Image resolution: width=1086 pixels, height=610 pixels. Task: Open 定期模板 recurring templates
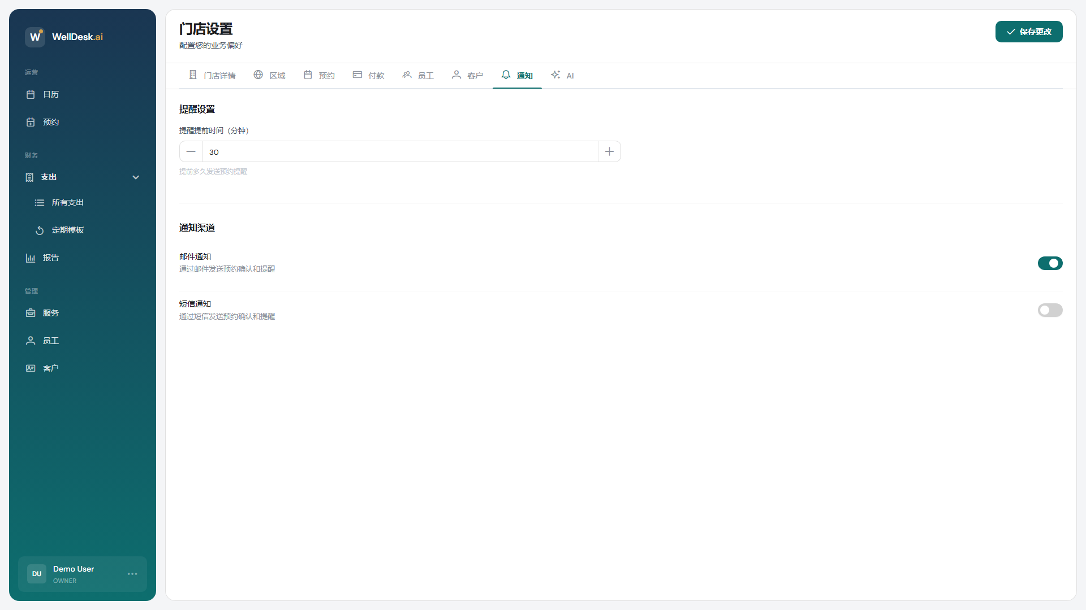tap(67, 230)
